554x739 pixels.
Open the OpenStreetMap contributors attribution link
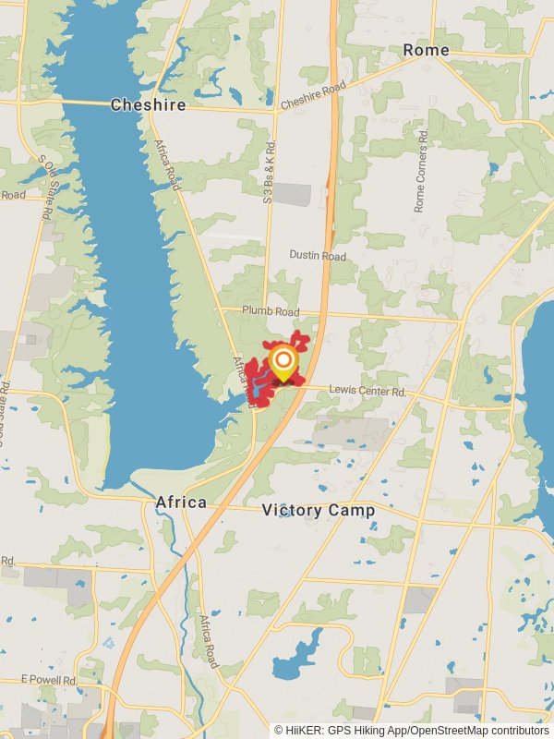pyautogui.click(x=480, y=731)
